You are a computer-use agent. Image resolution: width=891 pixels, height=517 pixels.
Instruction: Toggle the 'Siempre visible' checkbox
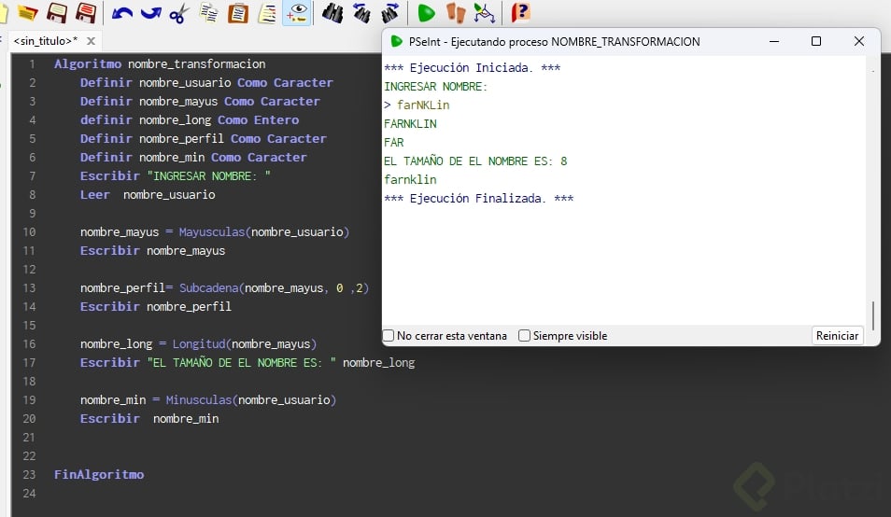525,336
